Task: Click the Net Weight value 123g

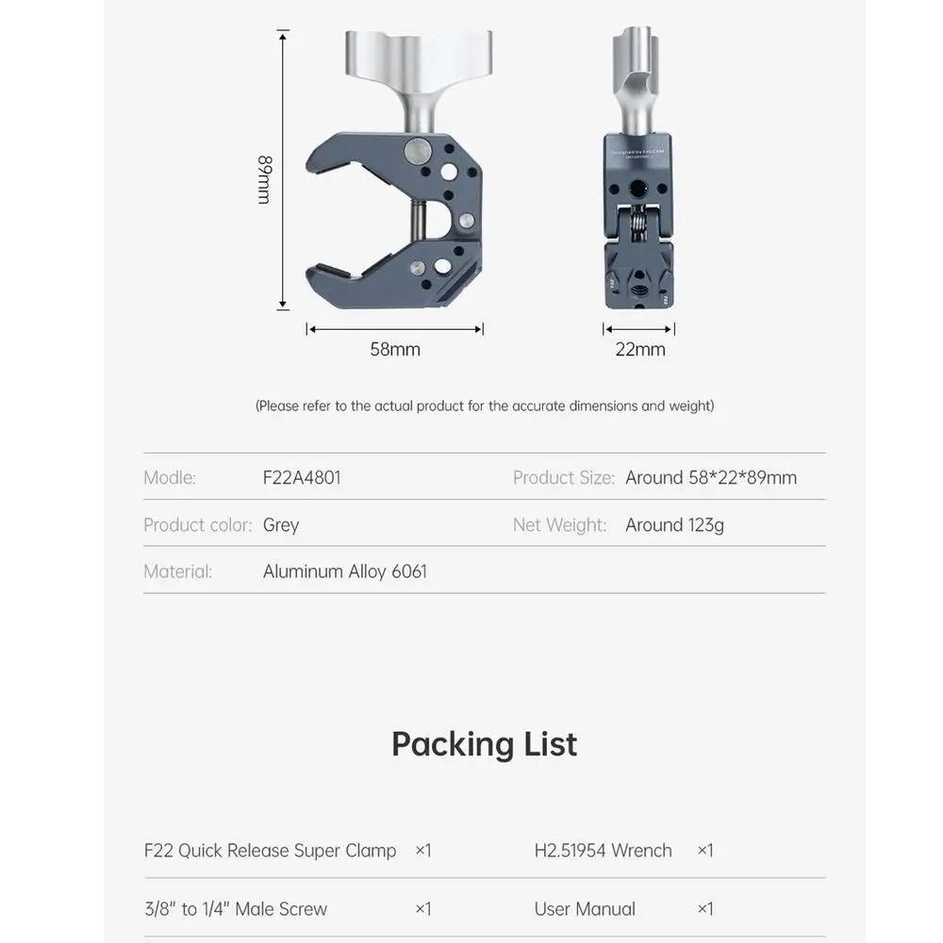Action: pos(674,524)
